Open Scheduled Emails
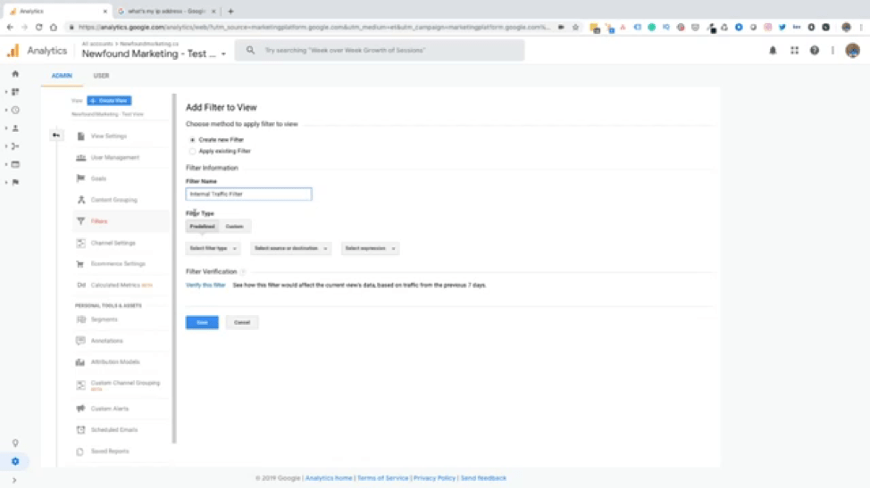This screenshot has width=870, height=488. pyautogui.click(x=113, y=430)
